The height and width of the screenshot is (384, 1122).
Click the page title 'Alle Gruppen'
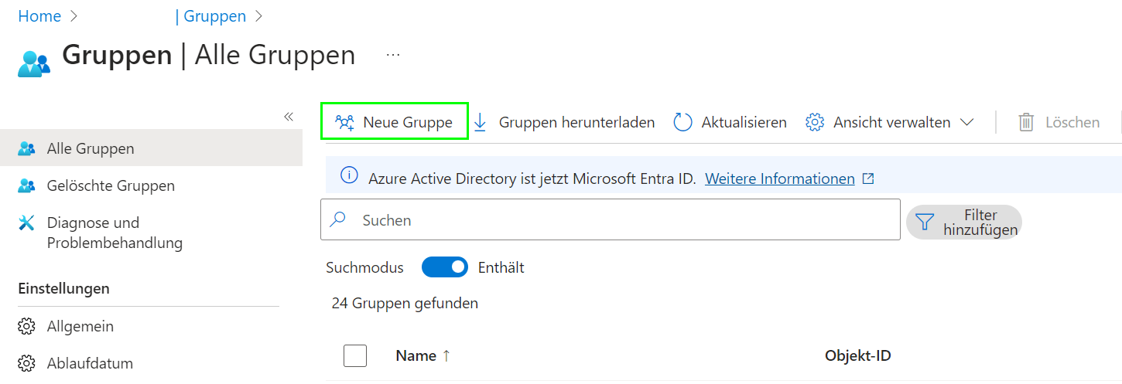275,55
